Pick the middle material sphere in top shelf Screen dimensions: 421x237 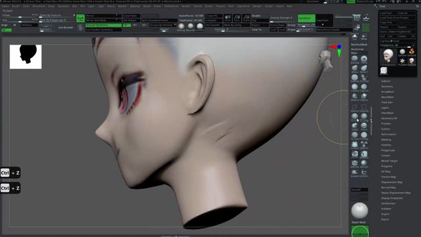click(190, 26)
